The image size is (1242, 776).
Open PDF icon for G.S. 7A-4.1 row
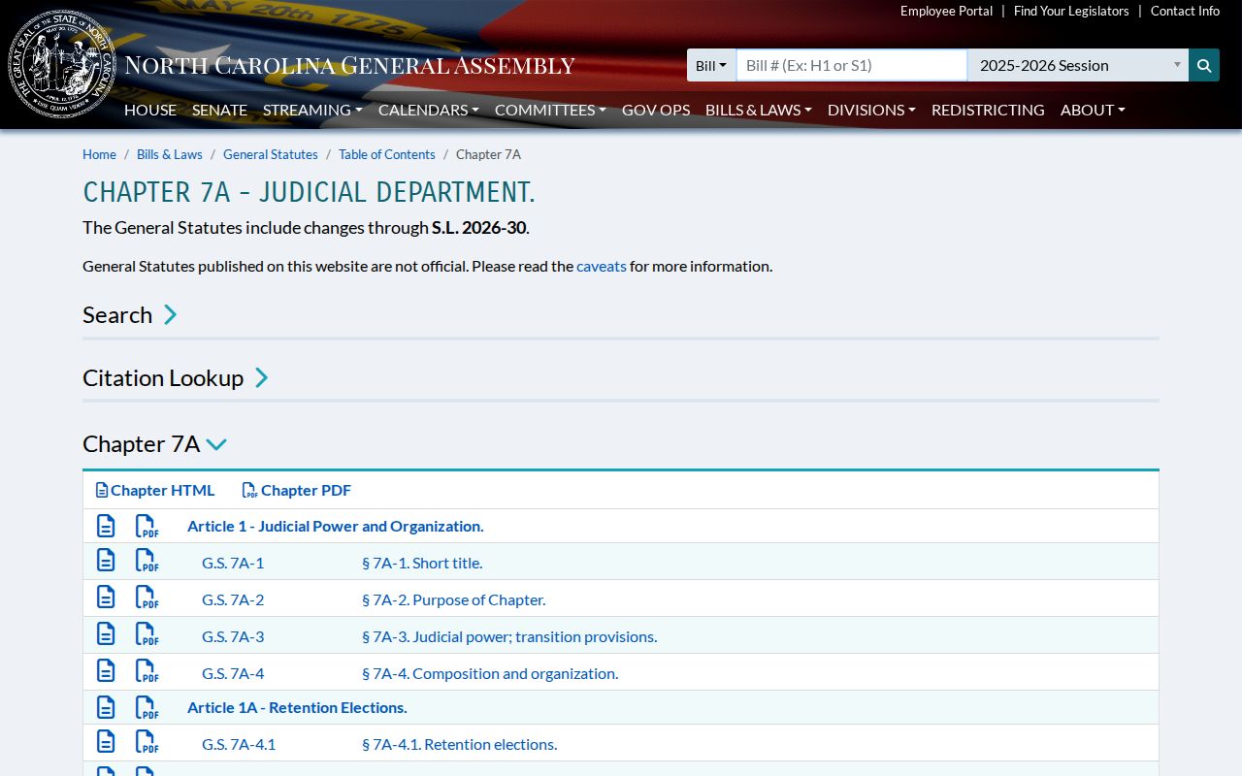pyautogui.click(x=147, y=742)
